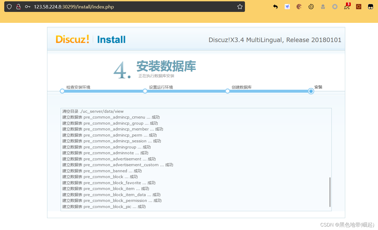Select the 检查安装环境 step marker
The image size is (378, 230).
62,91
